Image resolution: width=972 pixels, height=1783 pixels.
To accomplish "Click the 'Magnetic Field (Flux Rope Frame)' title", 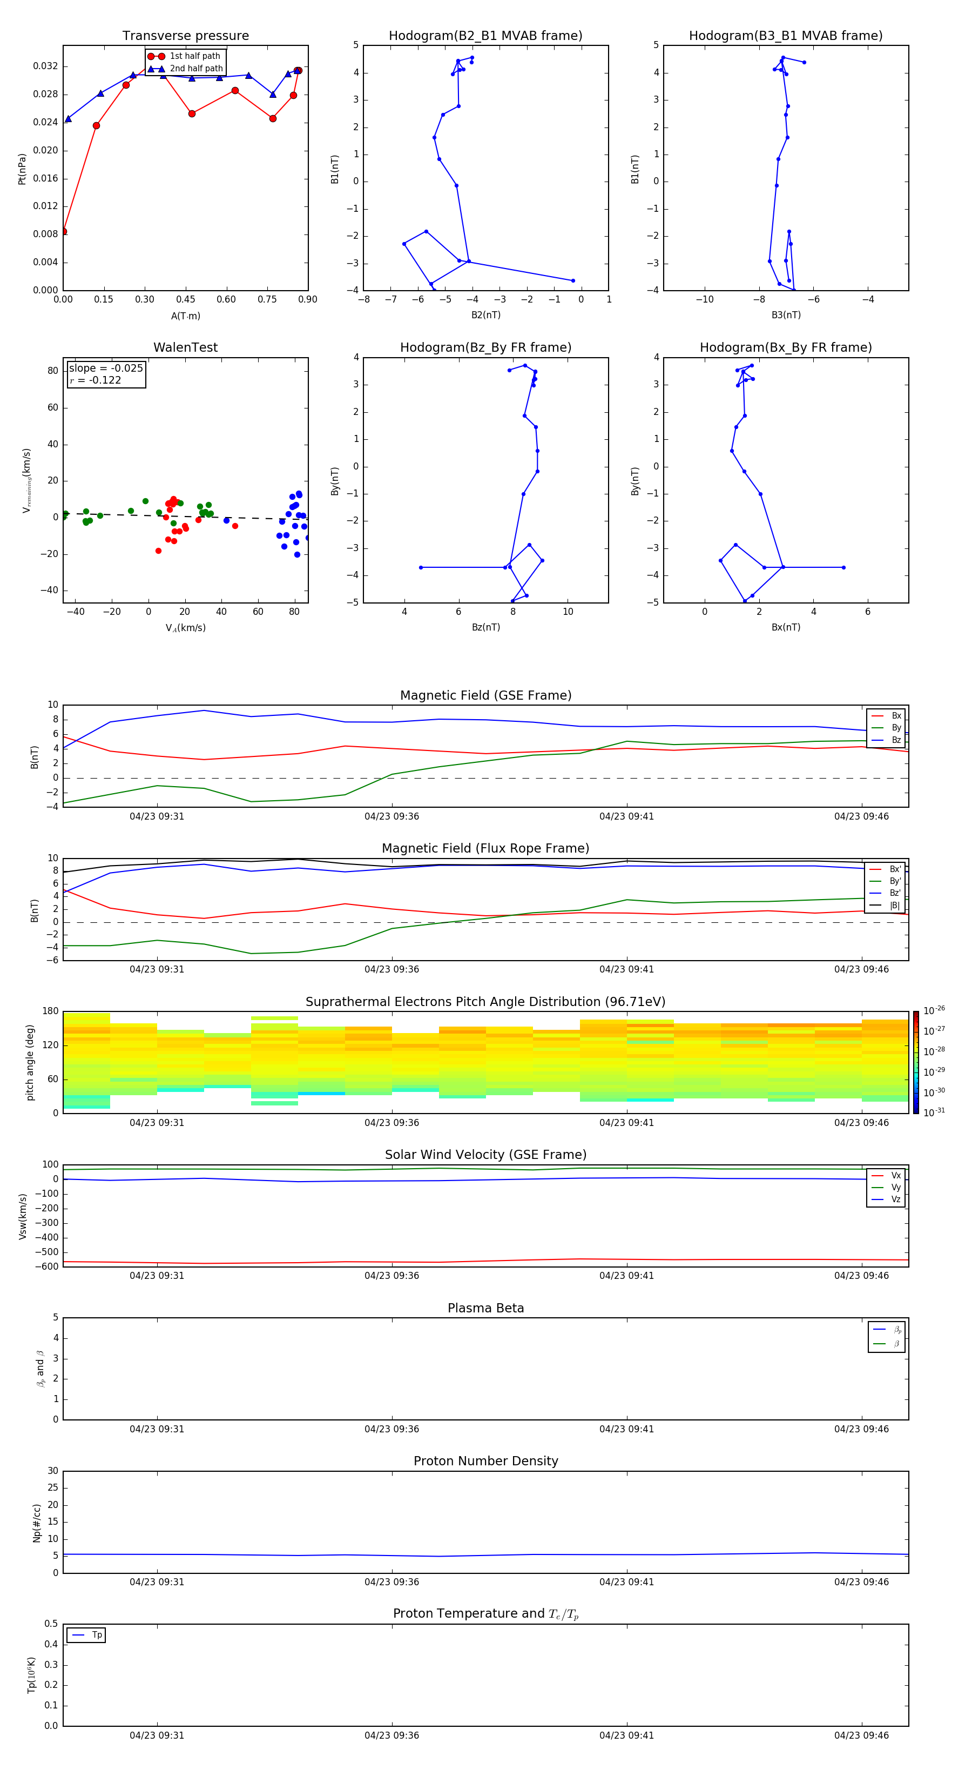I will [x=485, y=849].
